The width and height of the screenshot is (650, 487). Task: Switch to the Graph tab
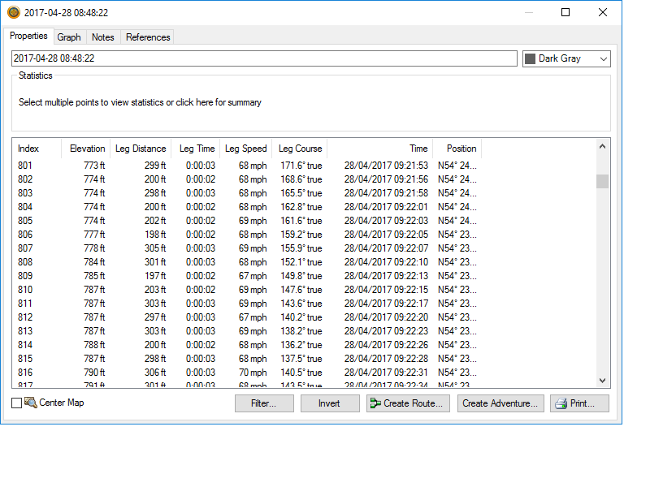click(69, 37)
